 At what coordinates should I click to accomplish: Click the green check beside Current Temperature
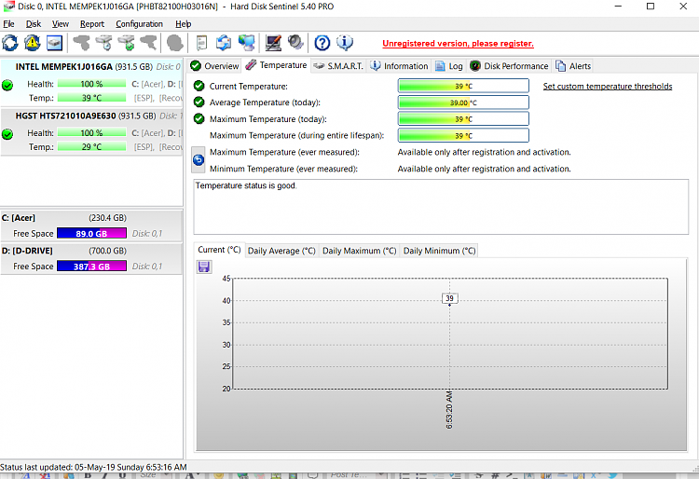(199, 86)
